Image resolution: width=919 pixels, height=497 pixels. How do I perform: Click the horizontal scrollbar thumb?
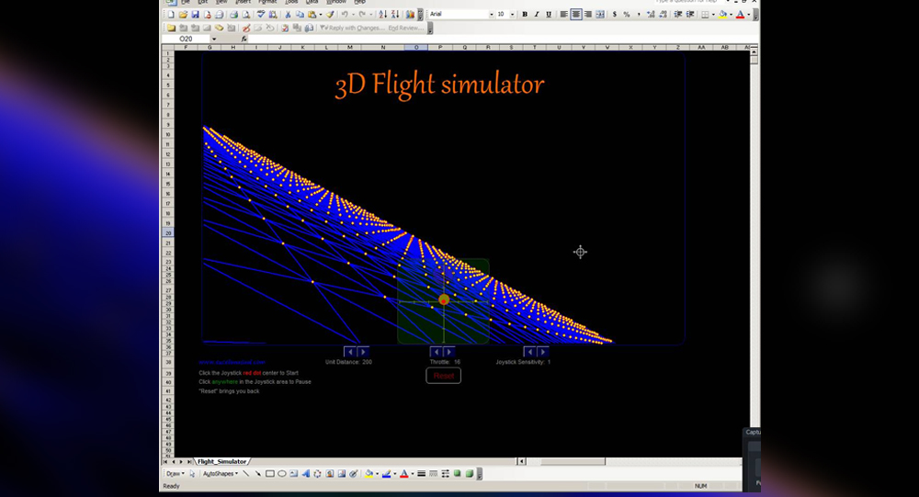pyautogui.click(x=572, y=462)
